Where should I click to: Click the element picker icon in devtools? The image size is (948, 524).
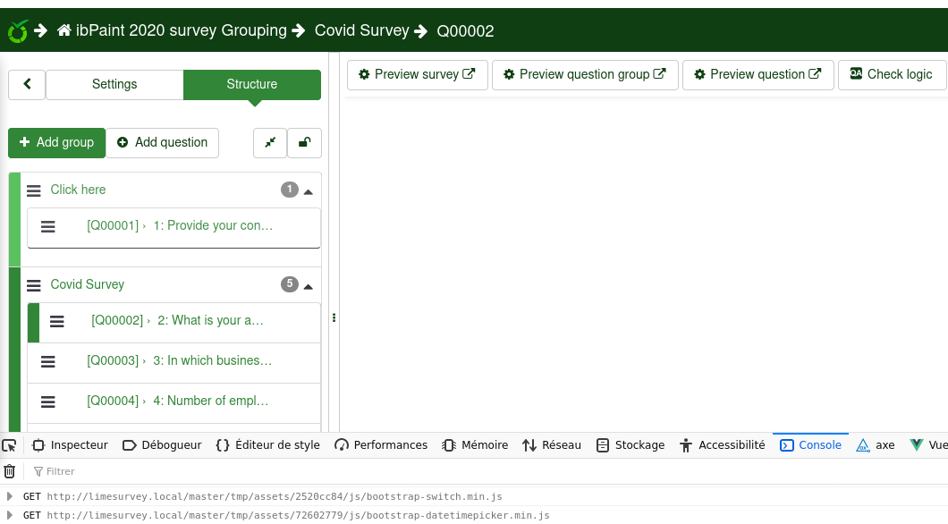[10, 445]
